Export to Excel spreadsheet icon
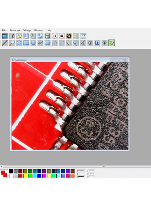The height and width of the screenshot is (207, 151). pos(33,36)
